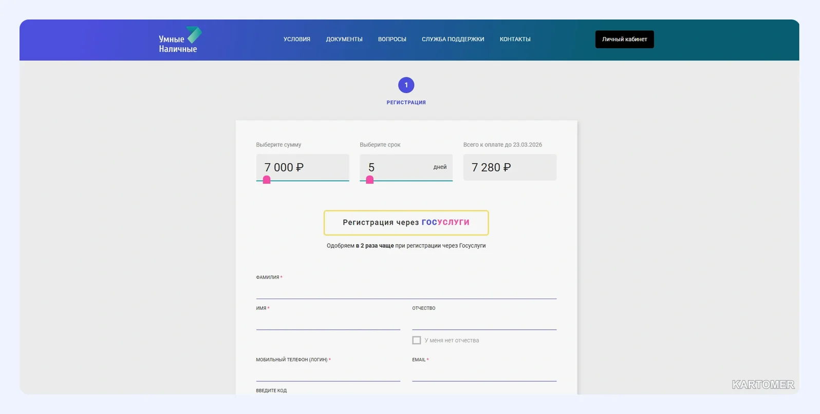Focus the Отчество input field
The height and width of the screenshot is (414, 820).
[484, 322]
